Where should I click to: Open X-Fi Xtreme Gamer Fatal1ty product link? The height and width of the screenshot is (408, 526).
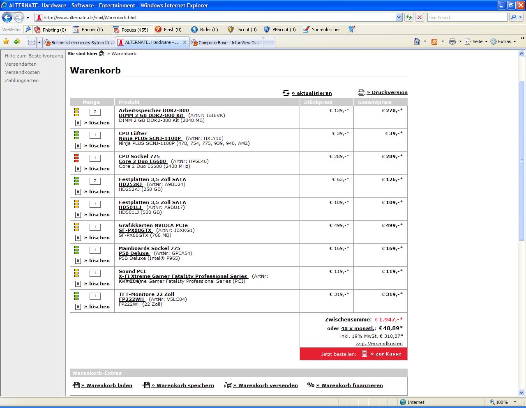click(183, 276)
